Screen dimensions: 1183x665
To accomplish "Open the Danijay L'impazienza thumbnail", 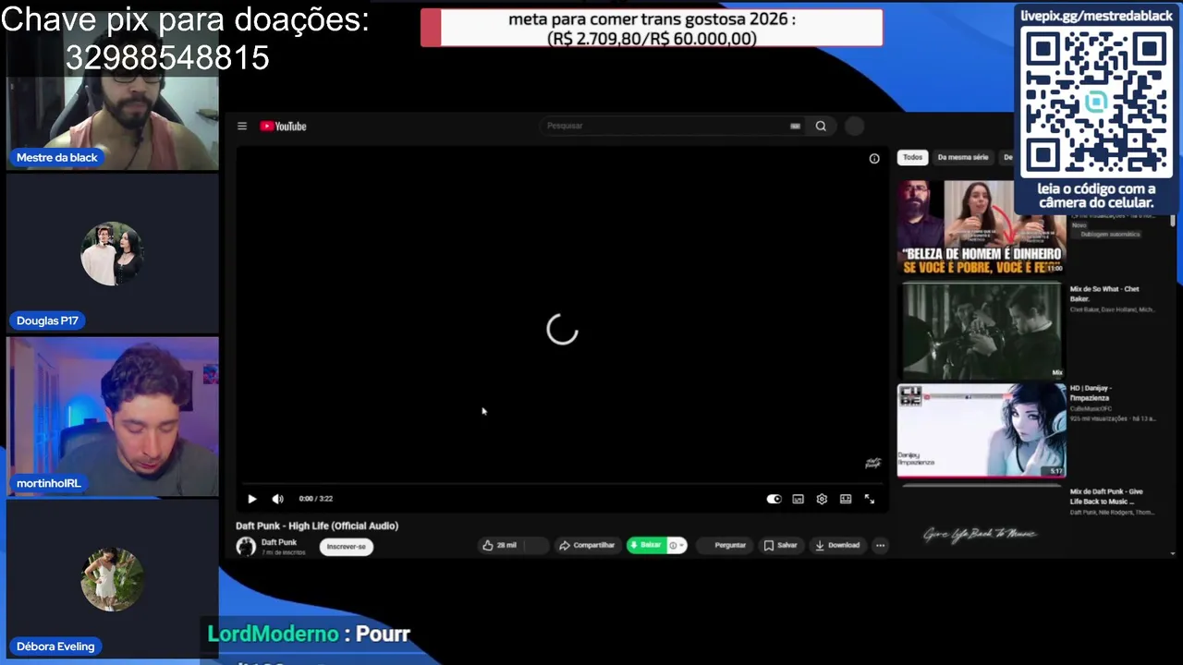I will click(x=982, y=430).
